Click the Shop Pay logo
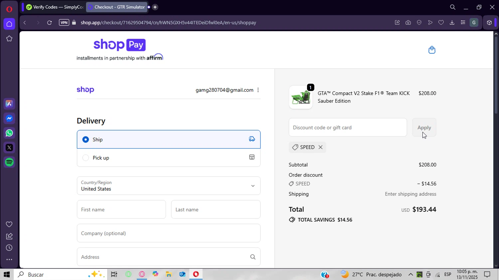Screen dimensions: 499x280 tap(120, 45)
